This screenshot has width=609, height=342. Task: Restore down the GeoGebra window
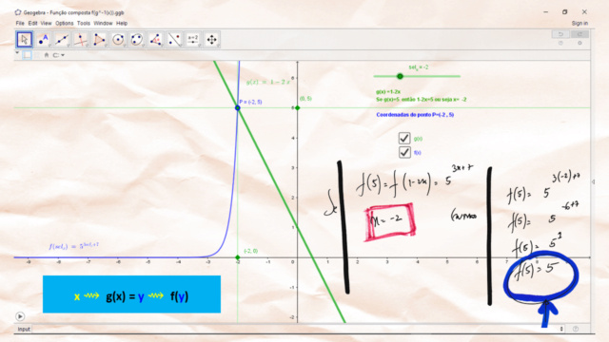pyautogui.click(x=564, y=12)
